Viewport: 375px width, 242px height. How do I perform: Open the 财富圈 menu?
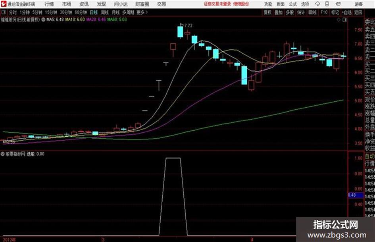(x=142, y=4)
